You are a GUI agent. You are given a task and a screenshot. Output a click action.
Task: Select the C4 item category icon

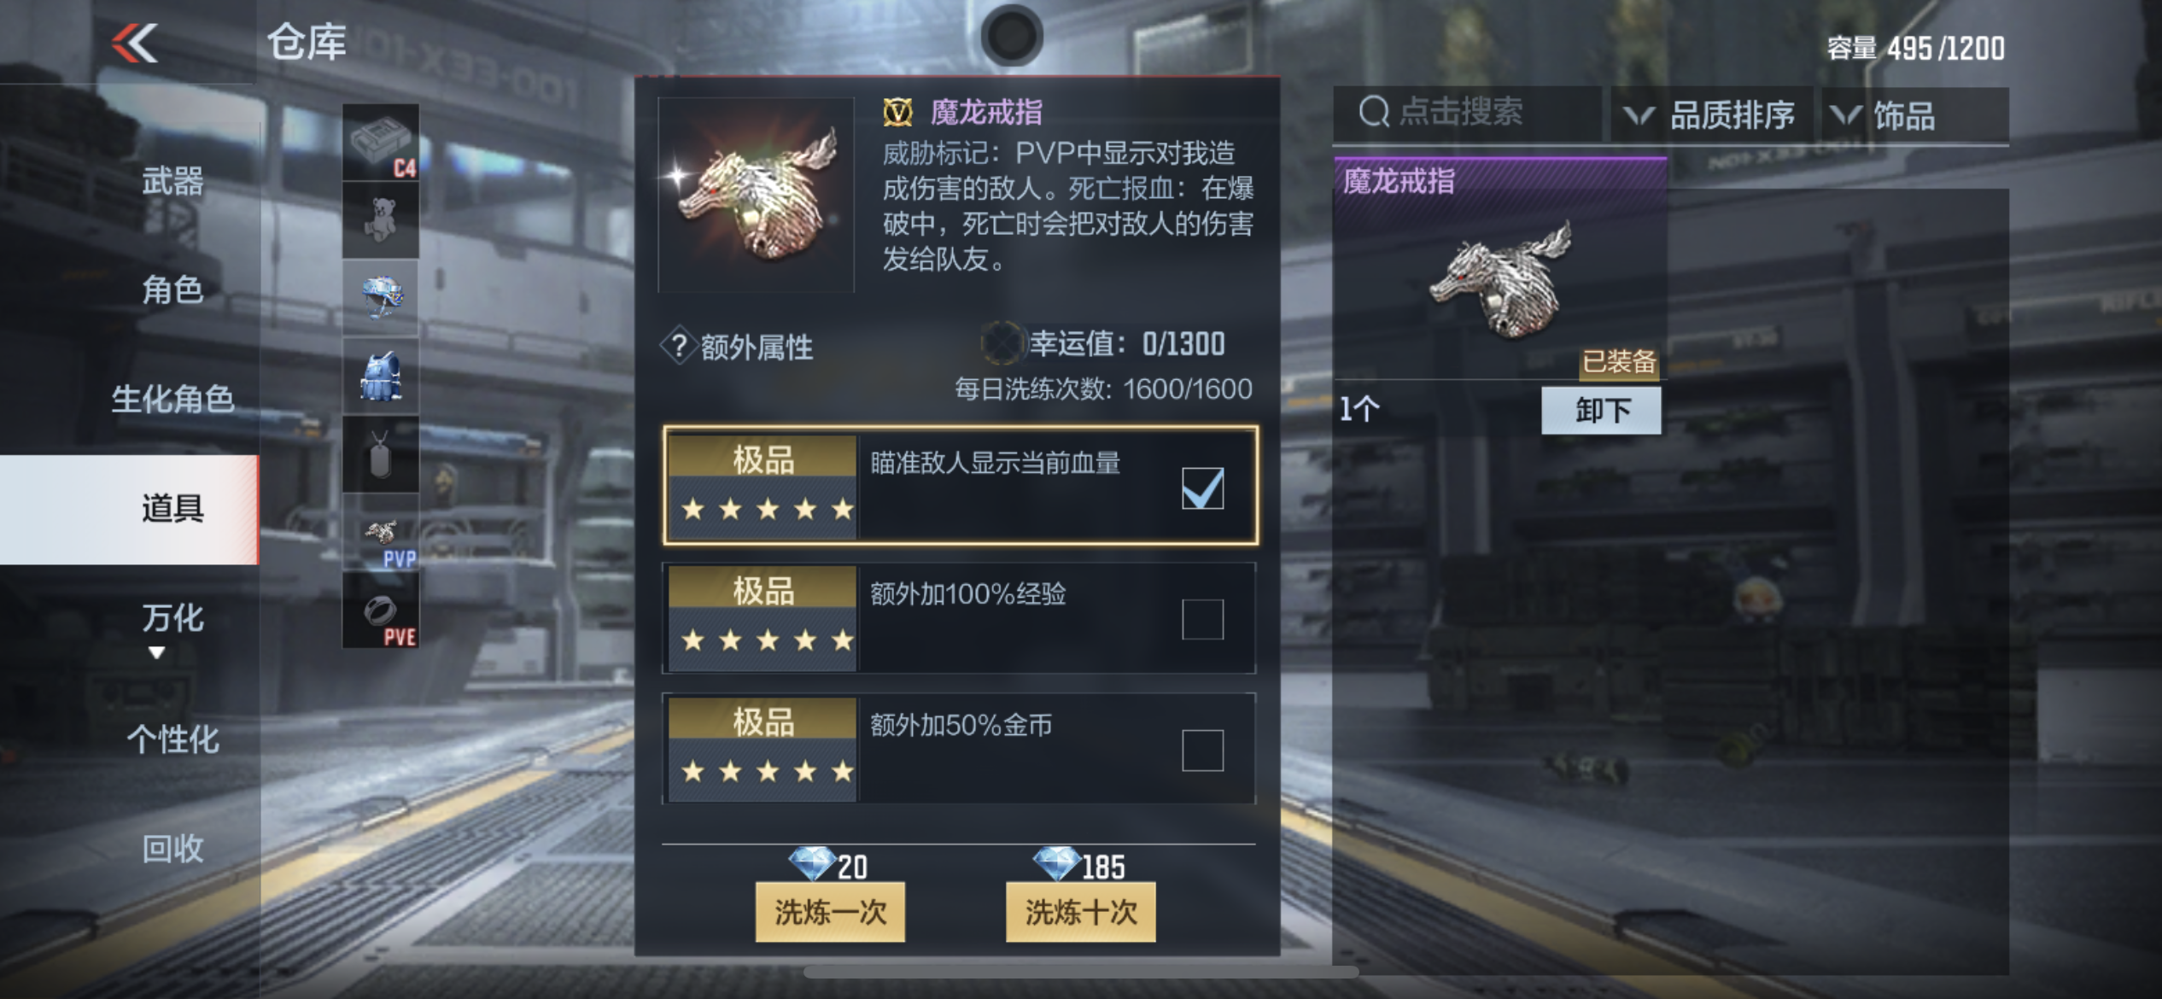point(381,143)
